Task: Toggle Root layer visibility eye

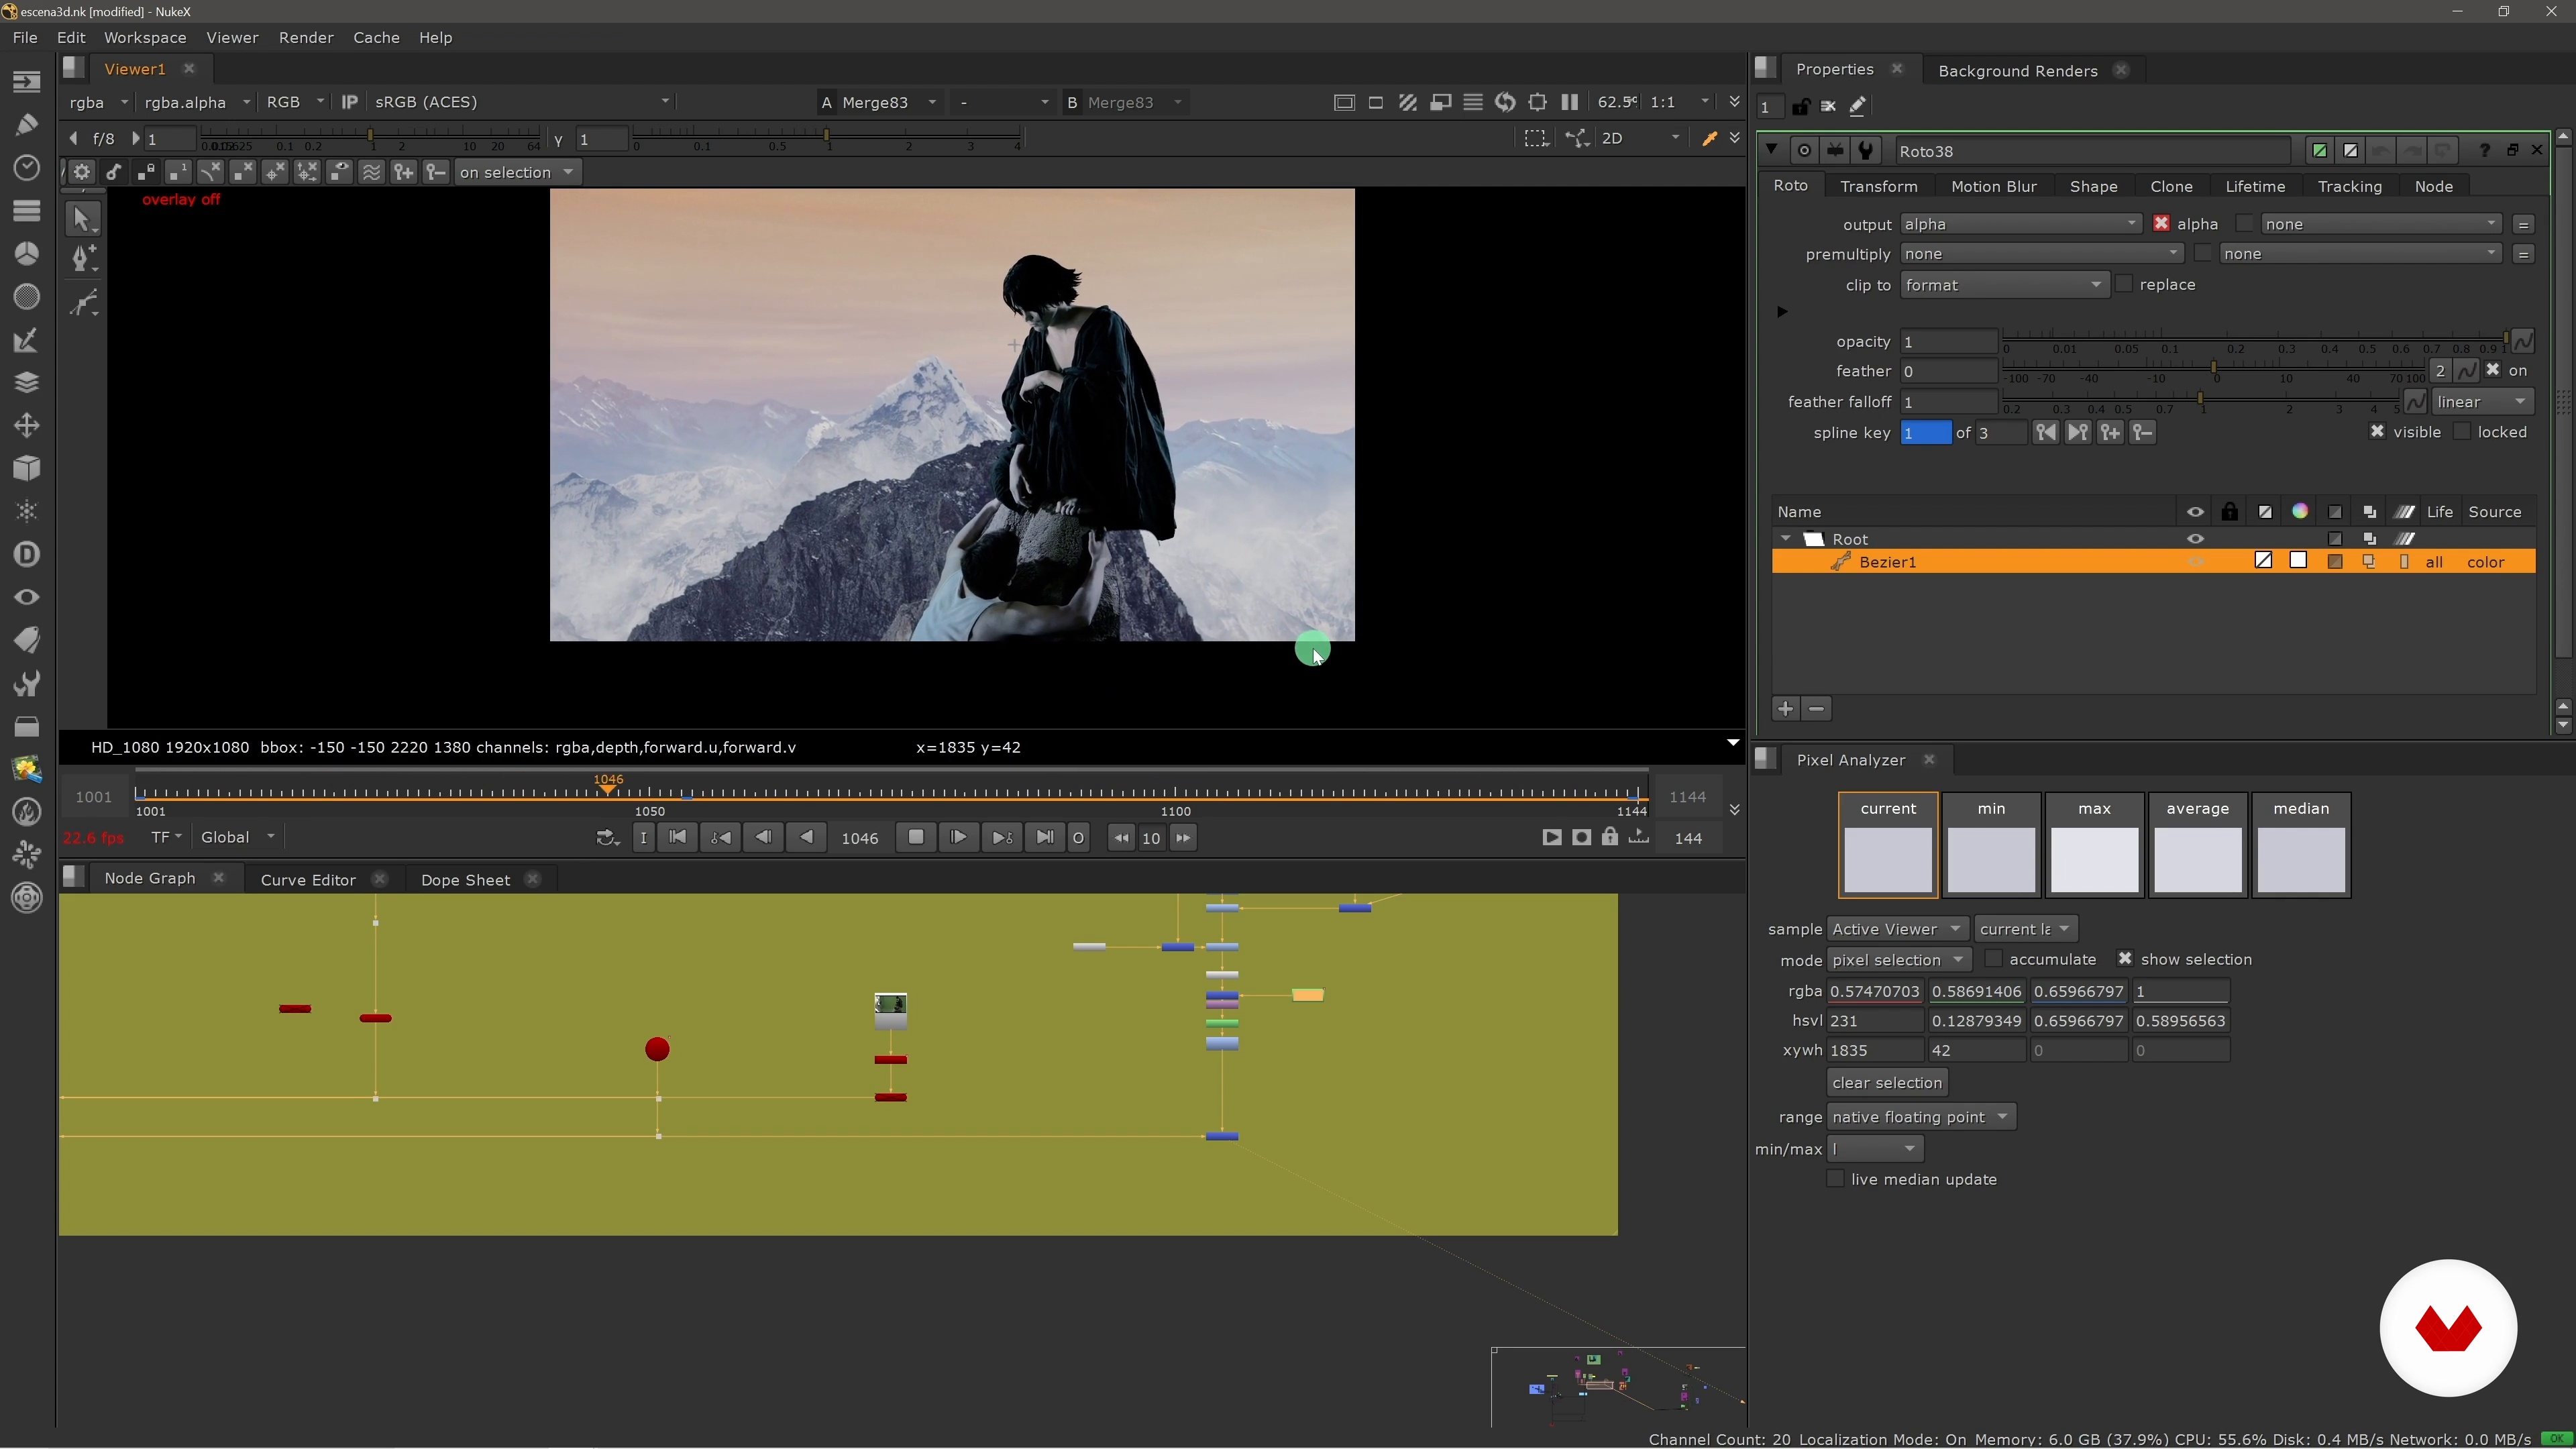Action: coord(2195,539)
